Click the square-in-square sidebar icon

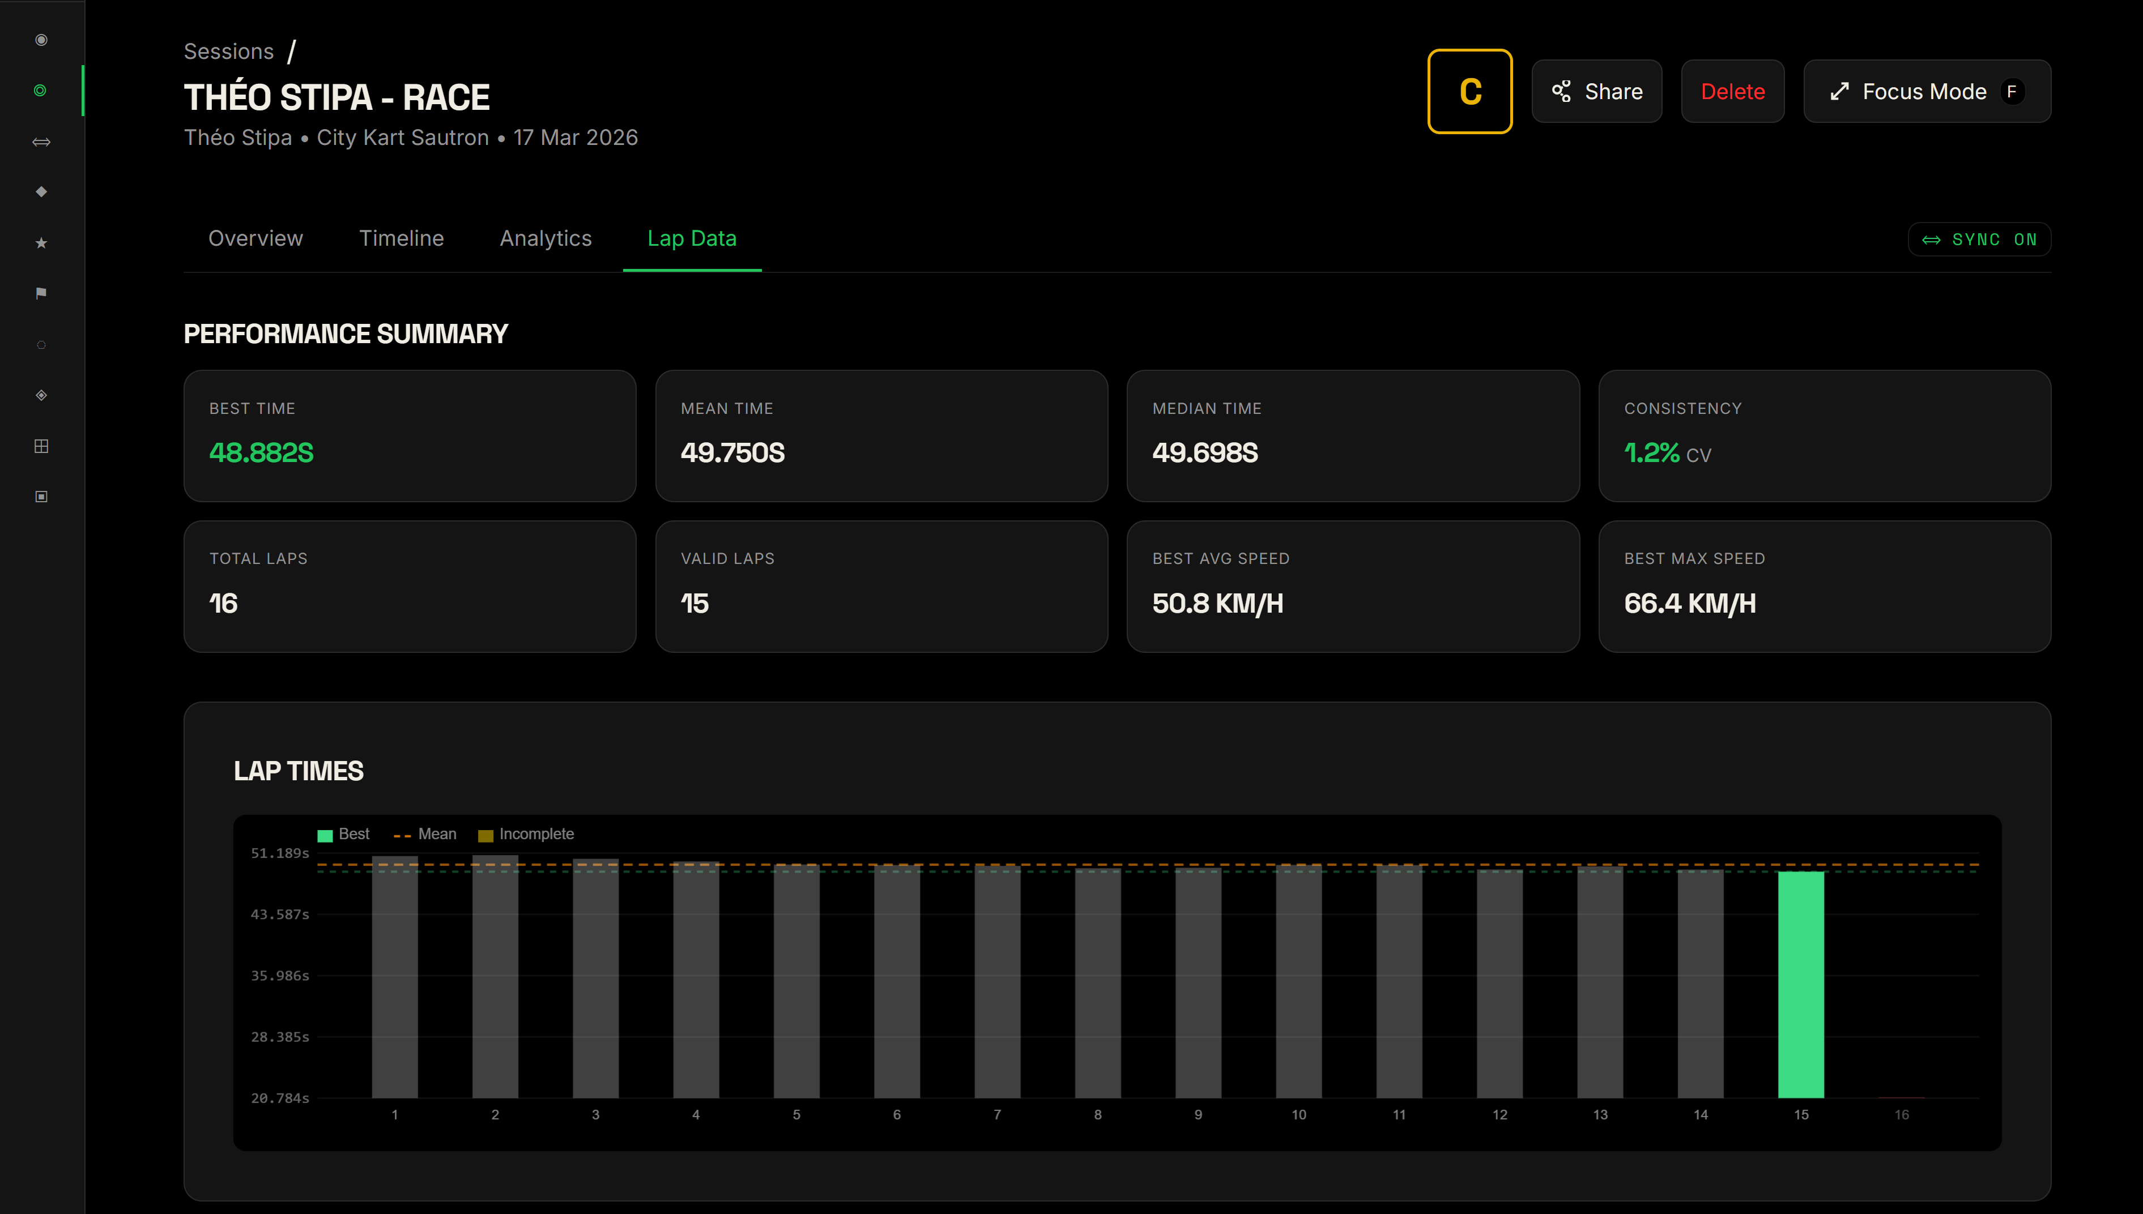(x=41, y=496)
